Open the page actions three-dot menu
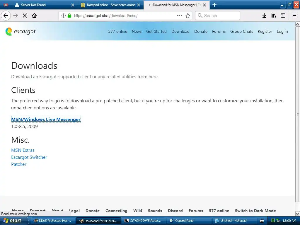The image size is (300, 225). 180,16
